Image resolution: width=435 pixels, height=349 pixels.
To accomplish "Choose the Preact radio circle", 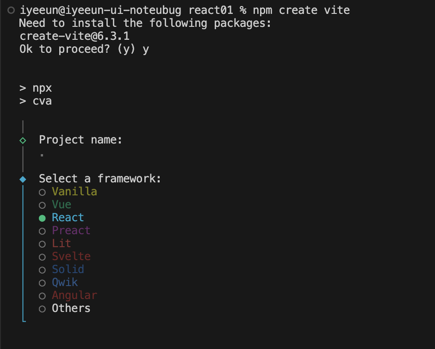I will click(42, 231).
